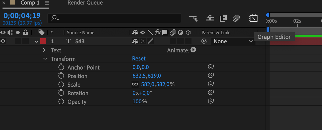Viewport: 322px width, 130px height.
Task: Toggle the Shy layers switch in toolbar
Action: coord(210,18)
